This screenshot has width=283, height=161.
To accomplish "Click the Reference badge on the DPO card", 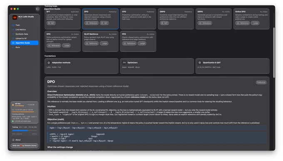I will (x=92, y=23).
